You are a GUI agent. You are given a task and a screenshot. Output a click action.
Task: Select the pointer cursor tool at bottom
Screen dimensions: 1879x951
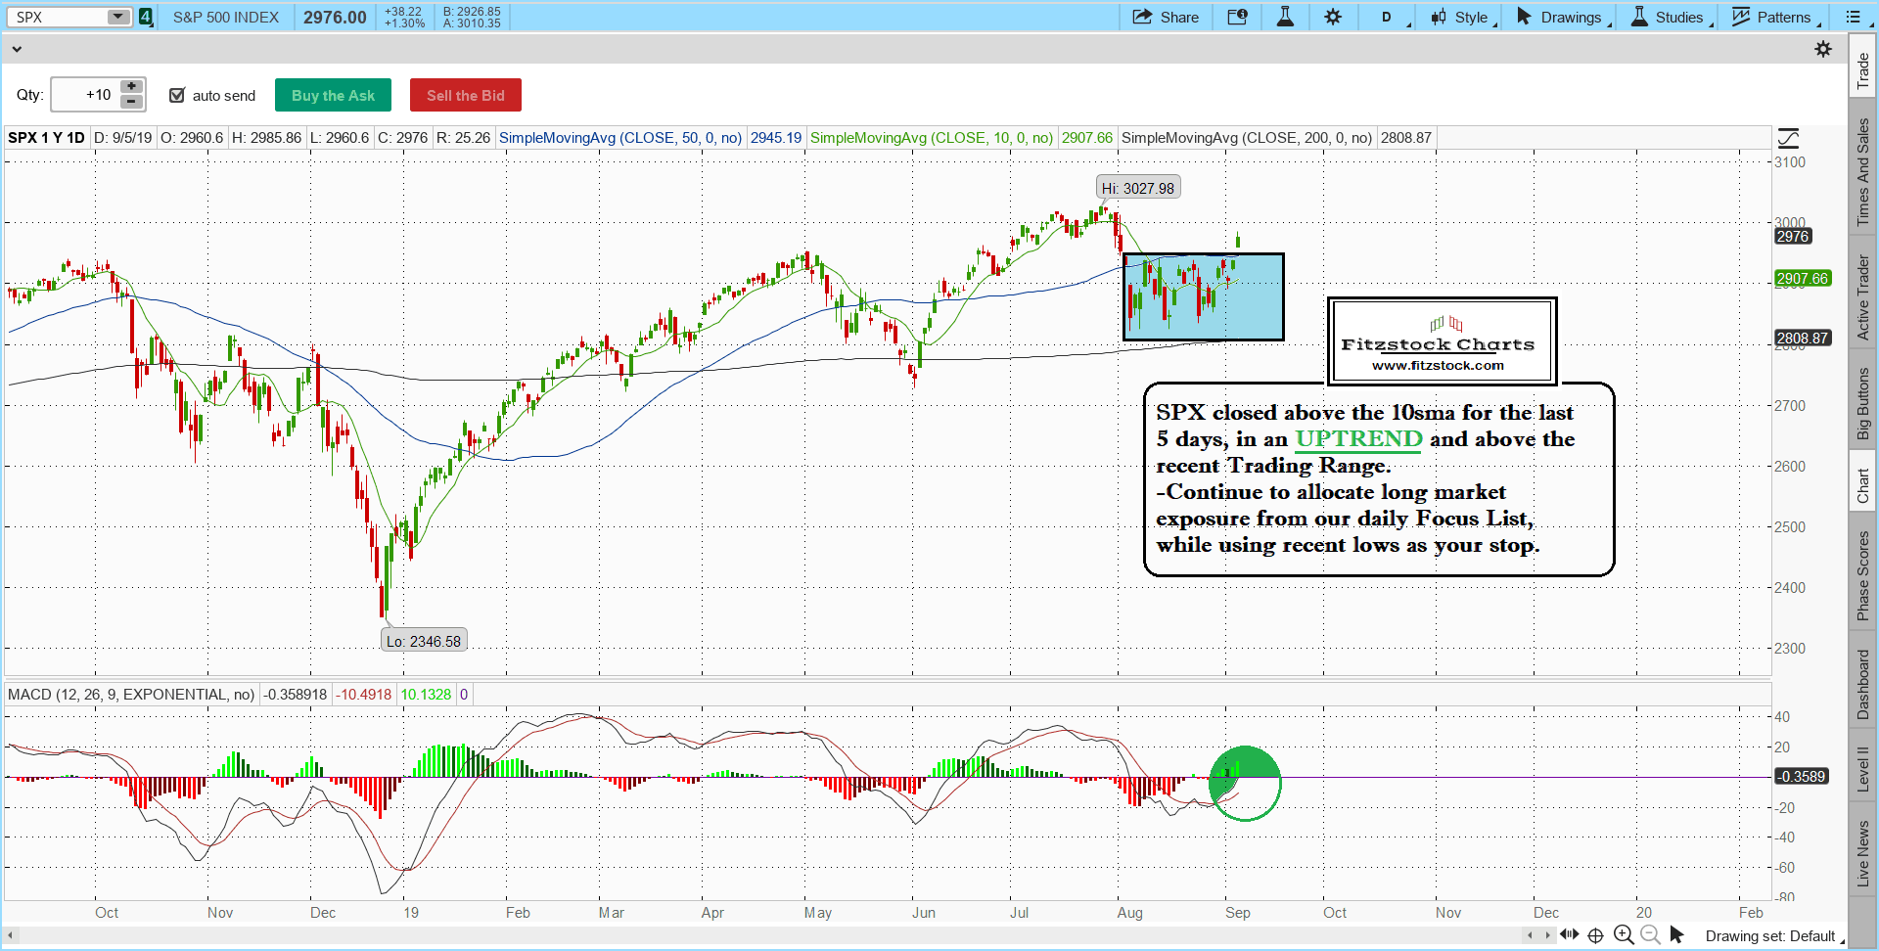[1676, 934]
